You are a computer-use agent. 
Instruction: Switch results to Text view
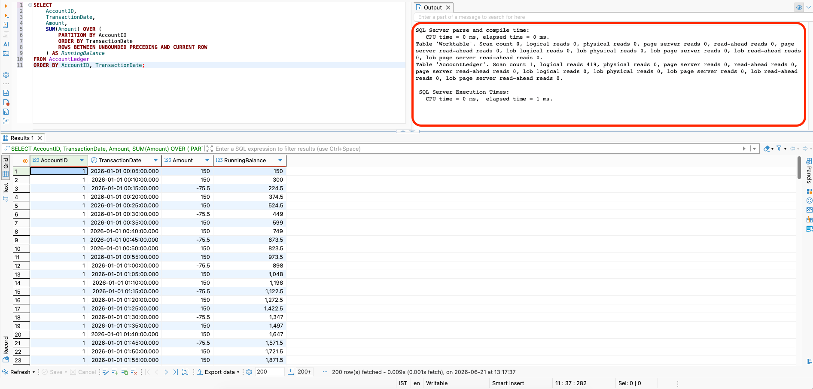[6, 192]
